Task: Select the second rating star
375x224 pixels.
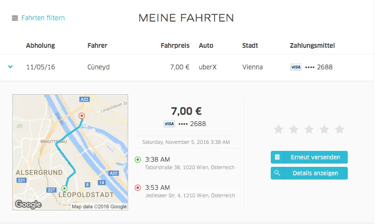Action: pyautogui.click(x=294, y=129)
